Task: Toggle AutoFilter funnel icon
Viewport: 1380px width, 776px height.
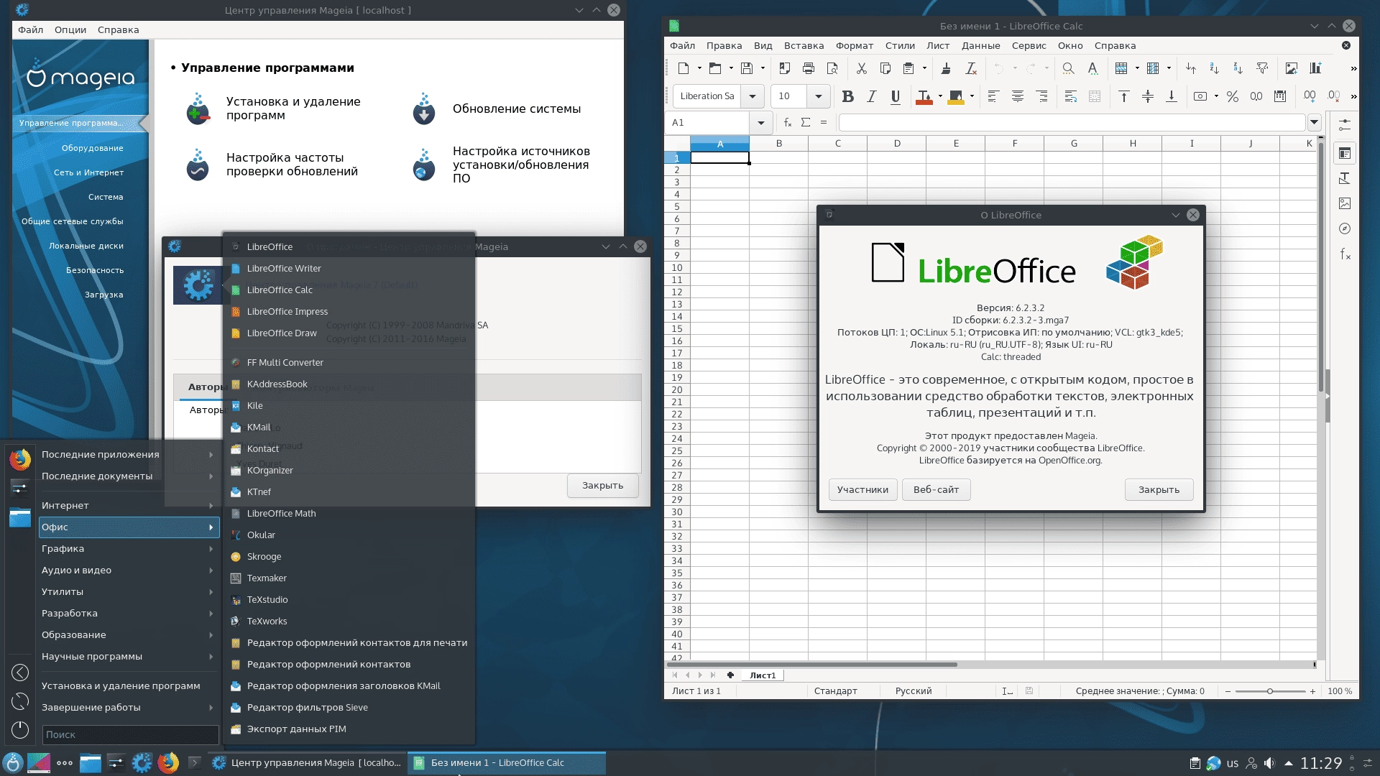Action: click(1262, 68)
